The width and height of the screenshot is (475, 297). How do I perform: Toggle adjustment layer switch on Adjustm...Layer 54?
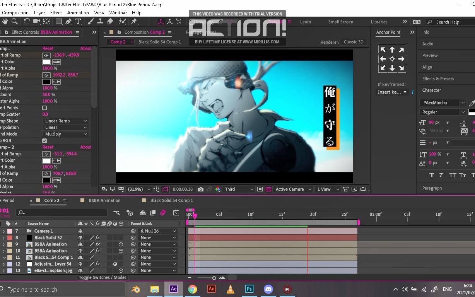coord(115,264)
